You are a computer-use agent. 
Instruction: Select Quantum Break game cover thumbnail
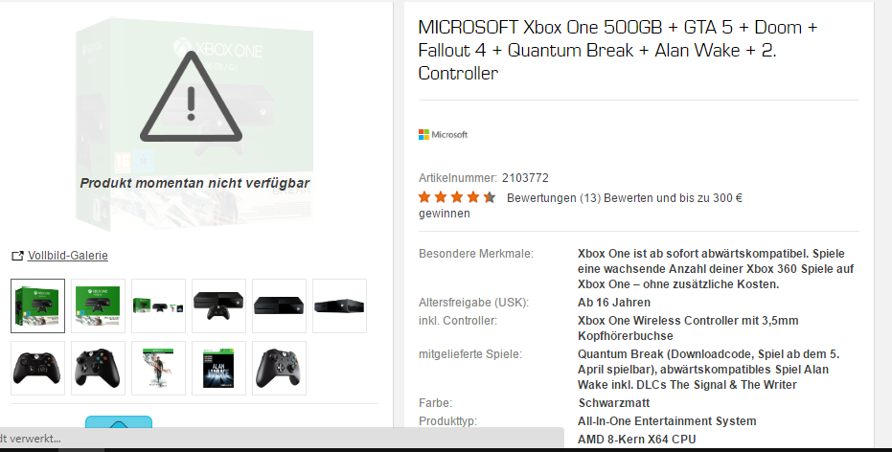tap(159, 368)
